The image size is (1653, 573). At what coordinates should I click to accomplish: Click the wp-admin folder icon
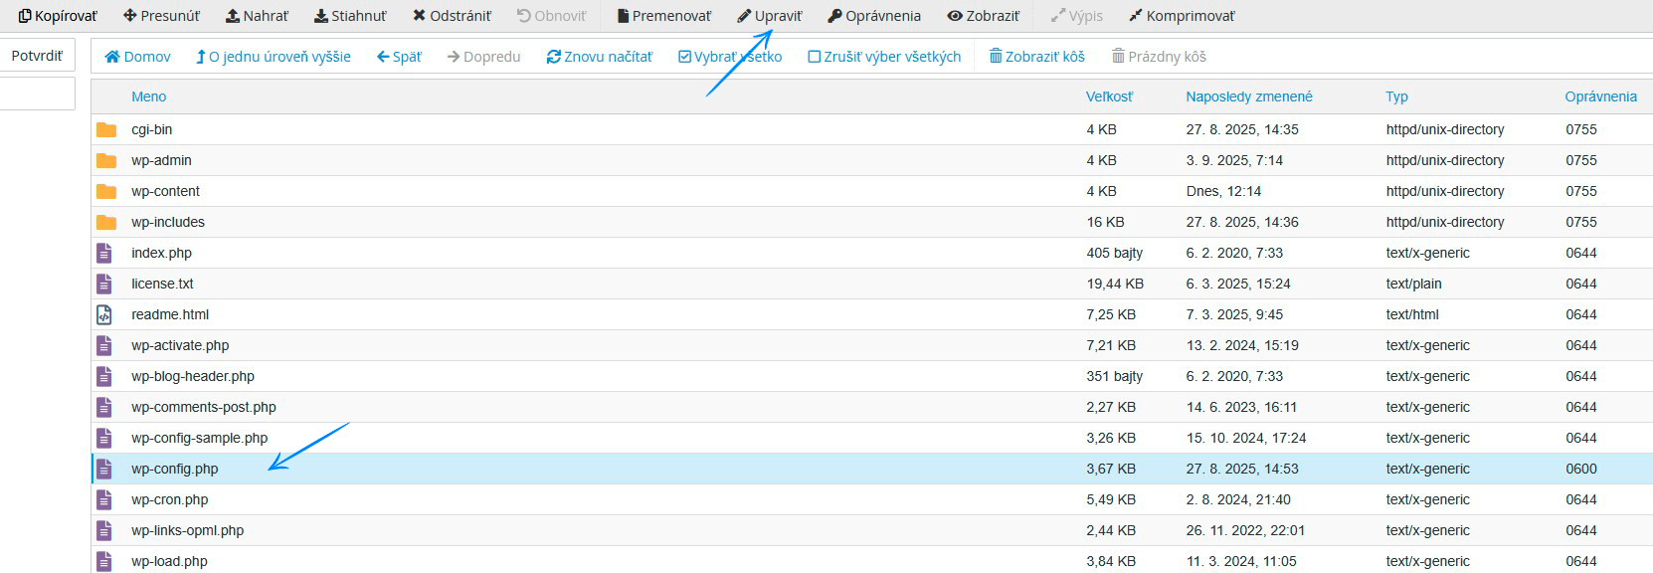pos(106,160)
